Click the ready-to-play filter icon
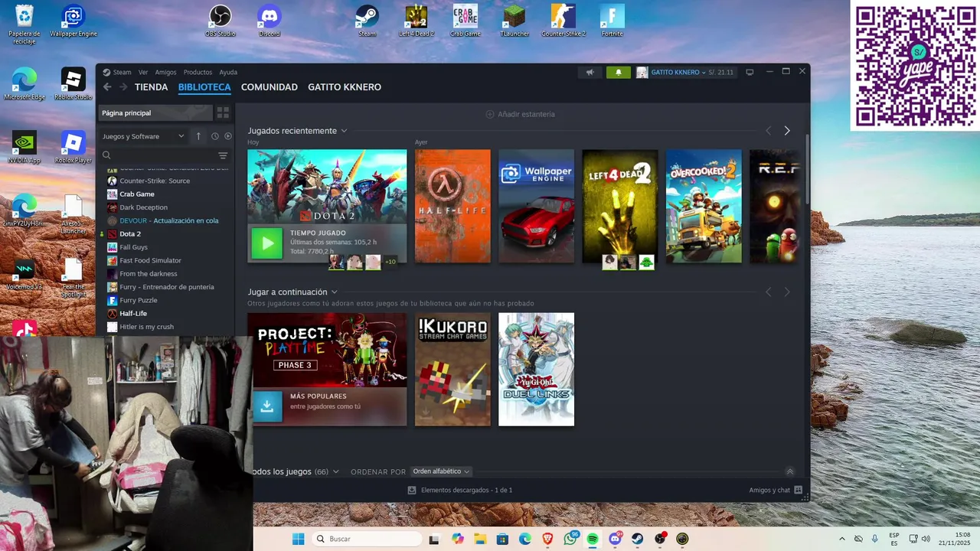The height and width of the screenshot is (551, 980). click(x=227, y=136)
